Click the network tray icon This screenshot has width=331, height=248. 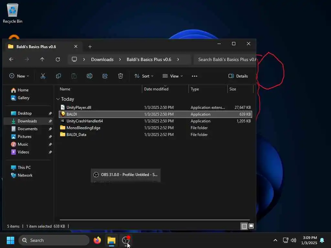(x=286, y=240)
